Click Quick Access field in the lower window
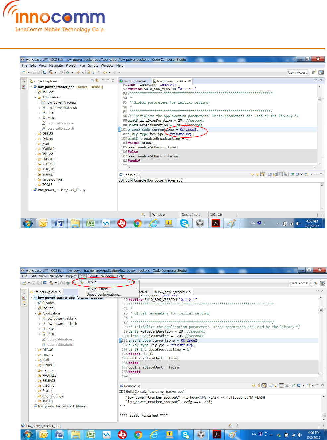Image resolution: width=327 pixels, height=440 pixels. 299,283
